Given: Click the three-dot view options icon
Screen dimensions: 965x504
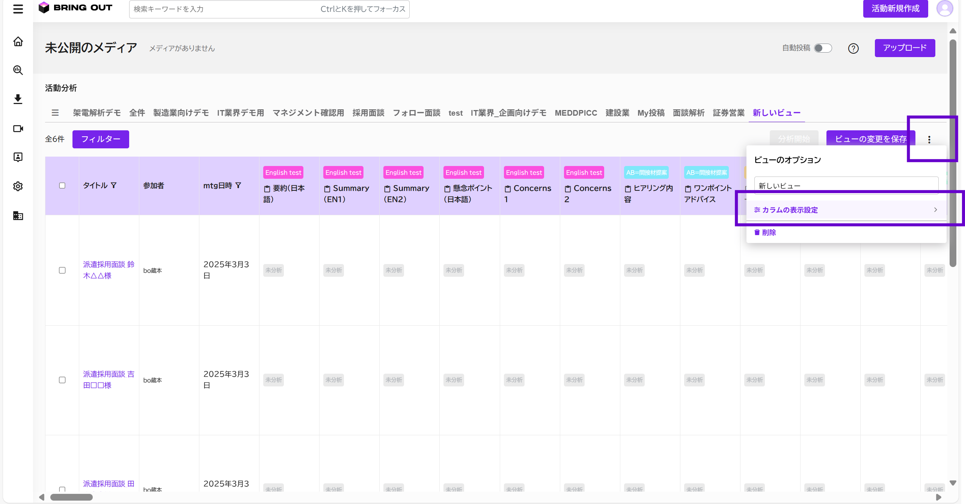Looking at the screenshot, I should tap(929, 140).
